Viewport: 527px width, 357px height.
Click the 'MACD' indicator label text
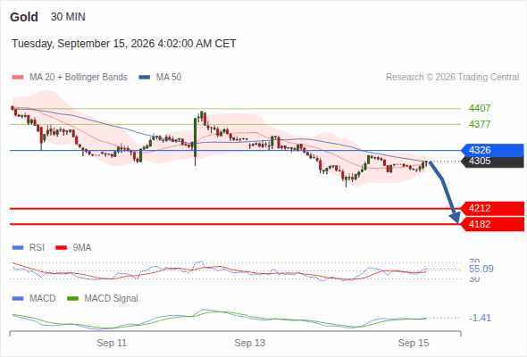click(43, 299)
